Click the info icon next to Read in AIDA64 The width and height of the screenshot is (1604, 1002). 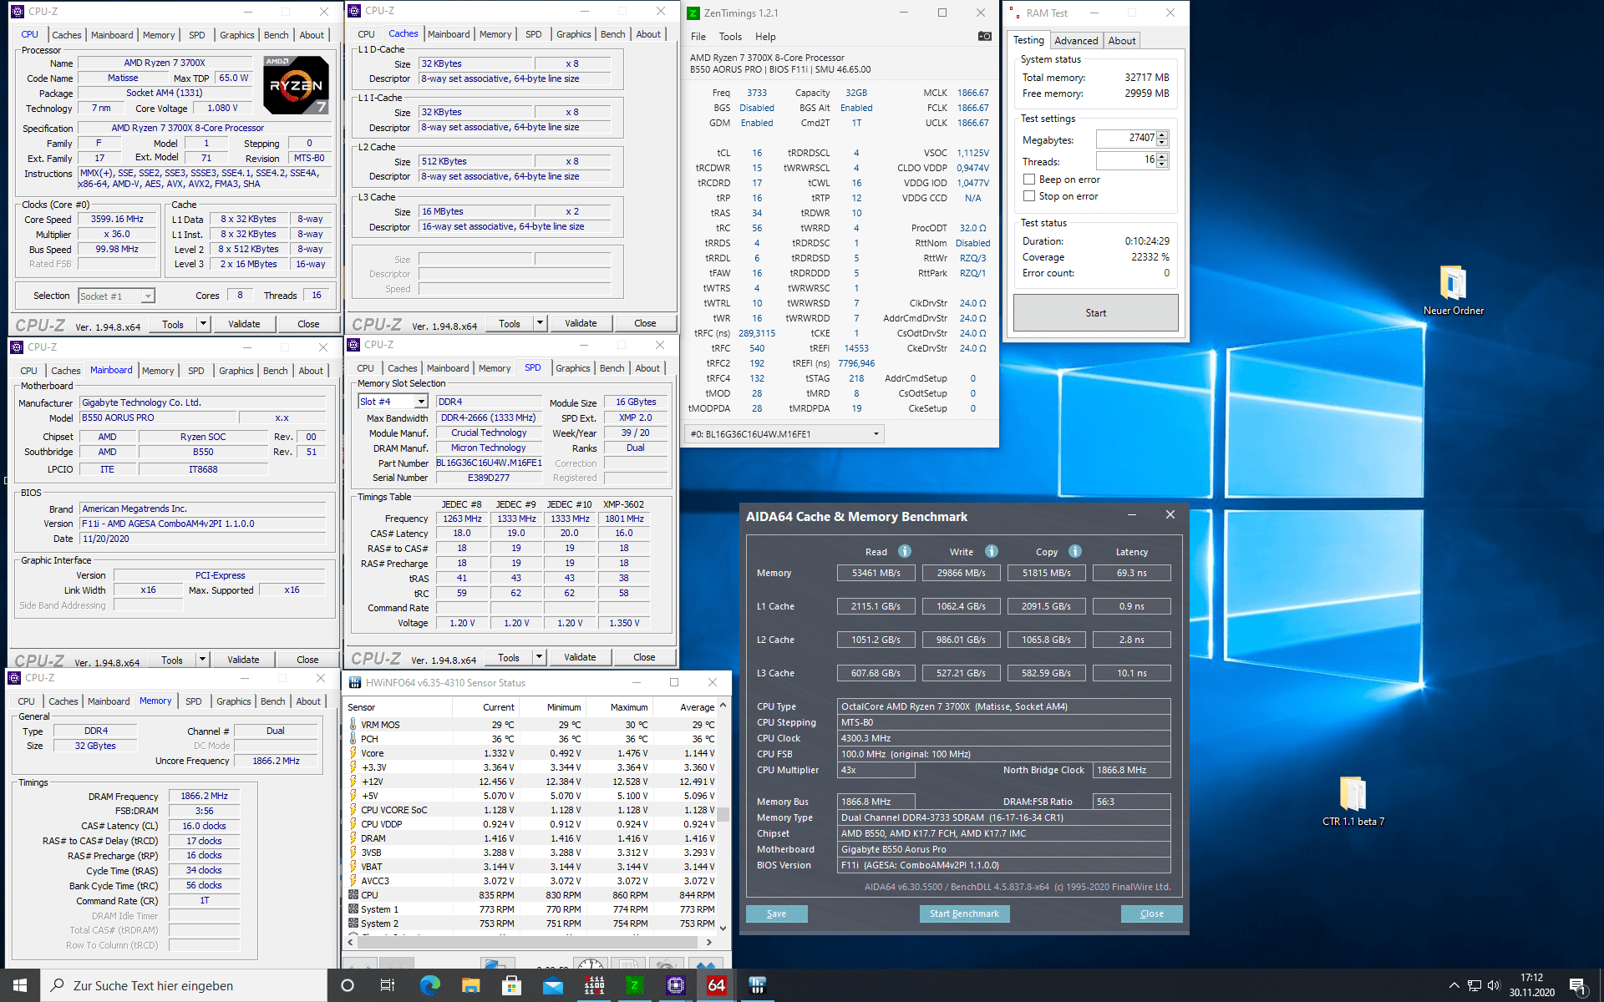click(905, 551)
